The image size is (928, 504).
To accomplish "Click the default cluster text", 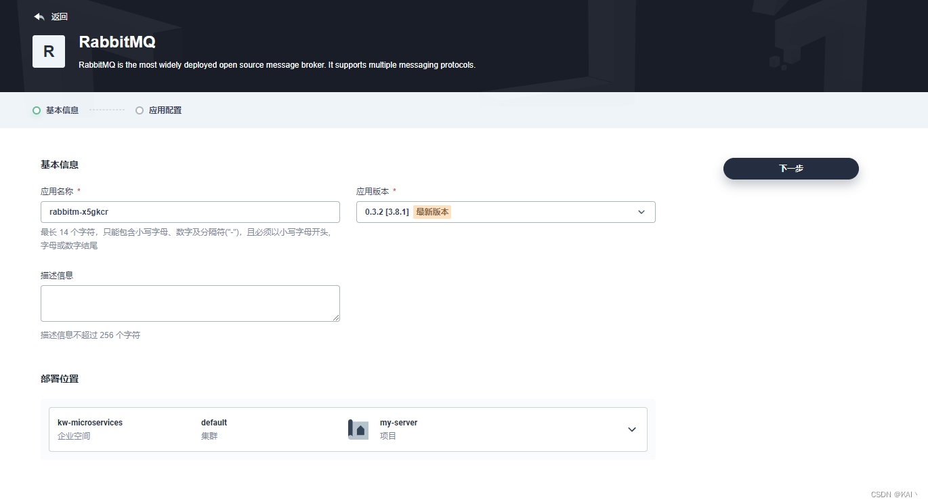I will click(x=214, y=423).
